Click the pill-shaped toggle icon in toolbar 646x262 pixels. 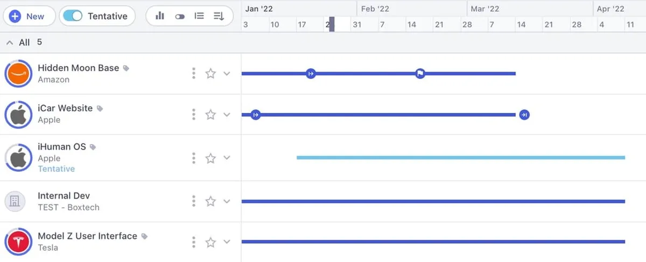pyautogui.click(x=180, y=16)
